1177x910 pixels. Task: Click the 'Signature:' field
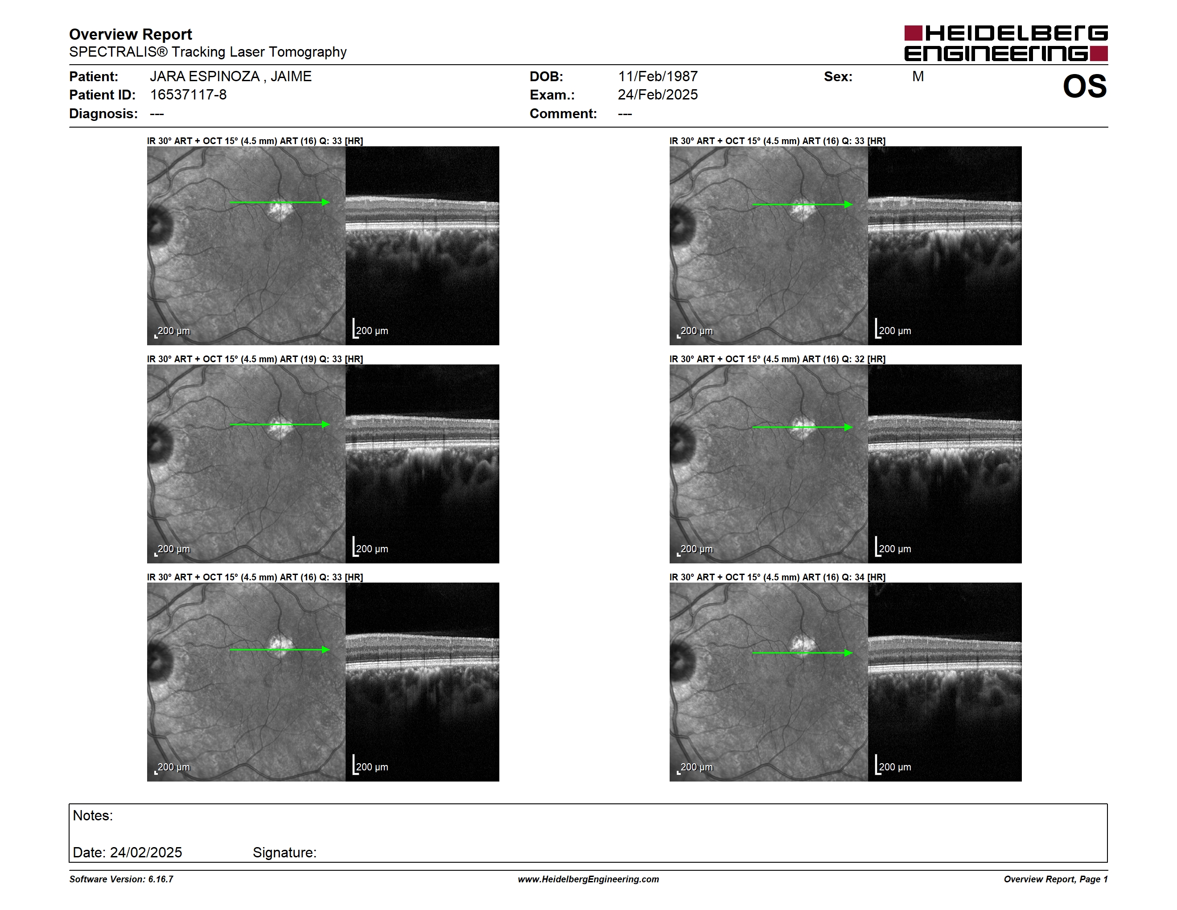tap(284, 852)
